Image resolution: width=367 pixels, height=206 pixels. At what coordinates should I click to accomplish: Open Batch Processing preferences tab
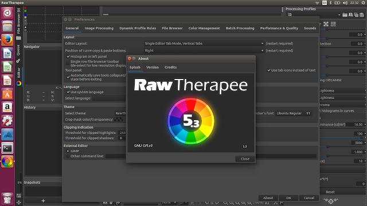(240, 28)
